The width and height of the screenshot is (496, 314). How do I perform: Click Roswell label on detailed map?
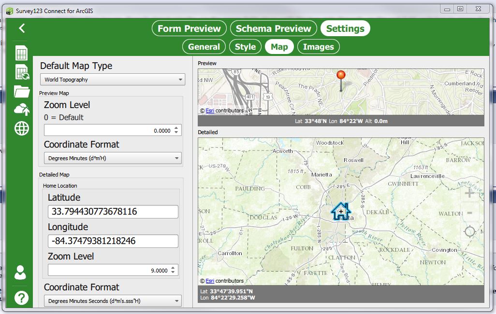click(x=354, y=160)
